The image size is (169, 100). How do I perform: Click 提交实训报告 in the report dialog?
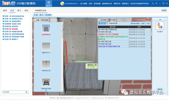(x=135, y=24)
